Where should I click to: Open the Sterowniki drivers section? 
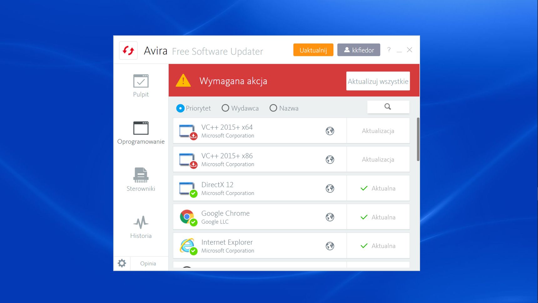pos(141,180)
